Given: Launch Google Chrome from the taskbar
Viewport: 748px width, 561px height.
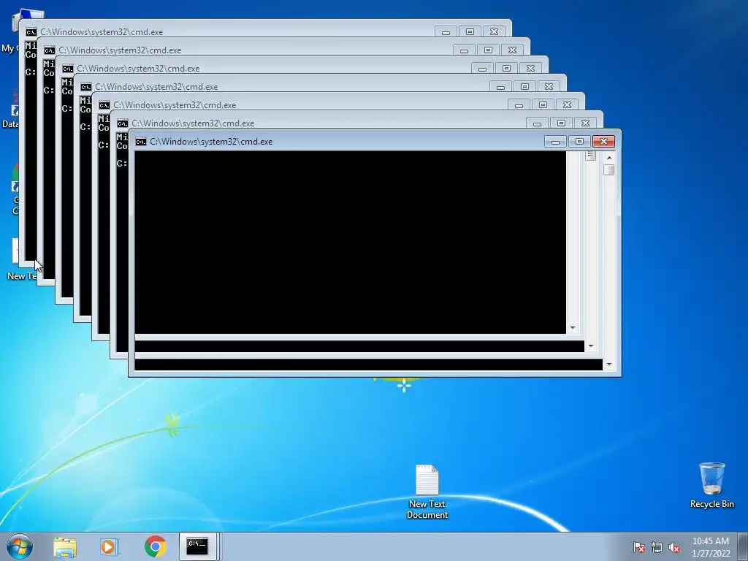Looking at the screenshot, I should (155, 546).
